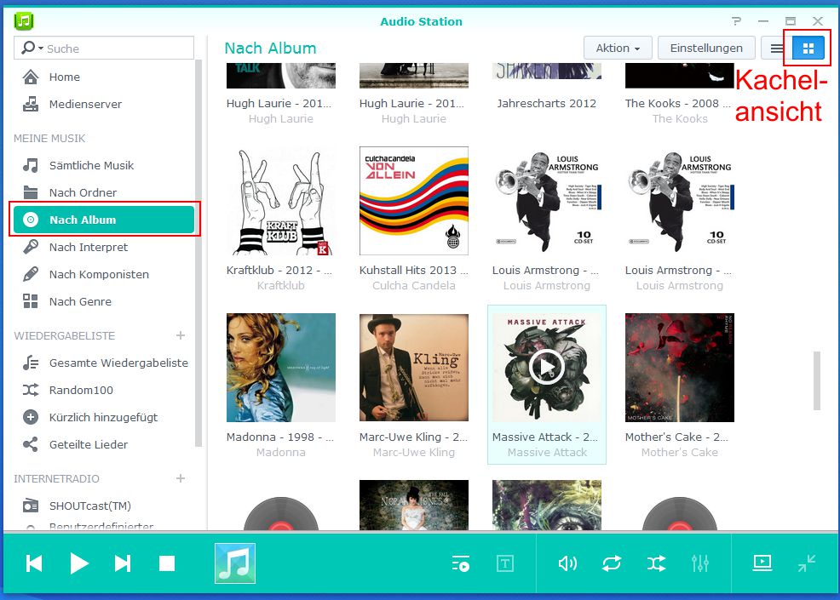Toggle shuffle mode in player bar
The height and width of the screenshot is (600, 840).
[656, 563]
